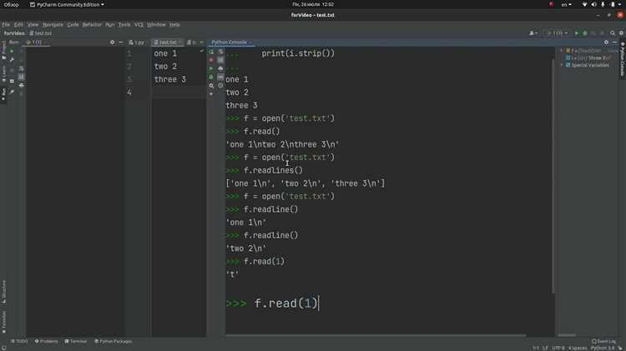Open the Window menu
The width and height of the screenshot is (626, 351).
click(x=156, y=24)
